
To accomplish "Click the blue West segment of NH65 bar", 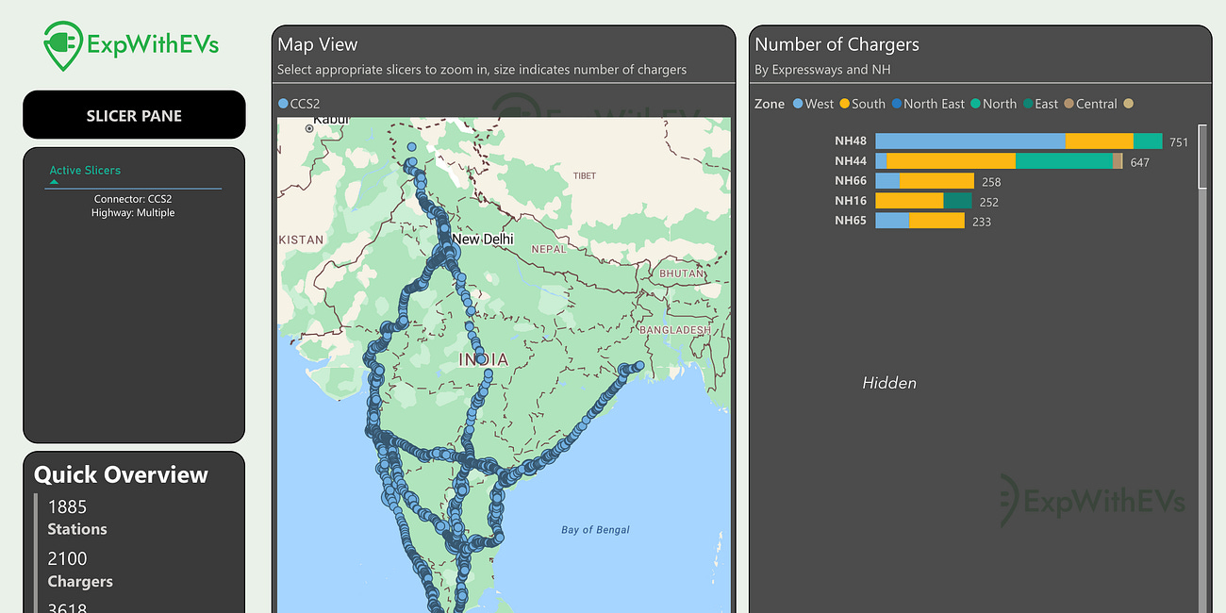I will click(x=892, y=221).
